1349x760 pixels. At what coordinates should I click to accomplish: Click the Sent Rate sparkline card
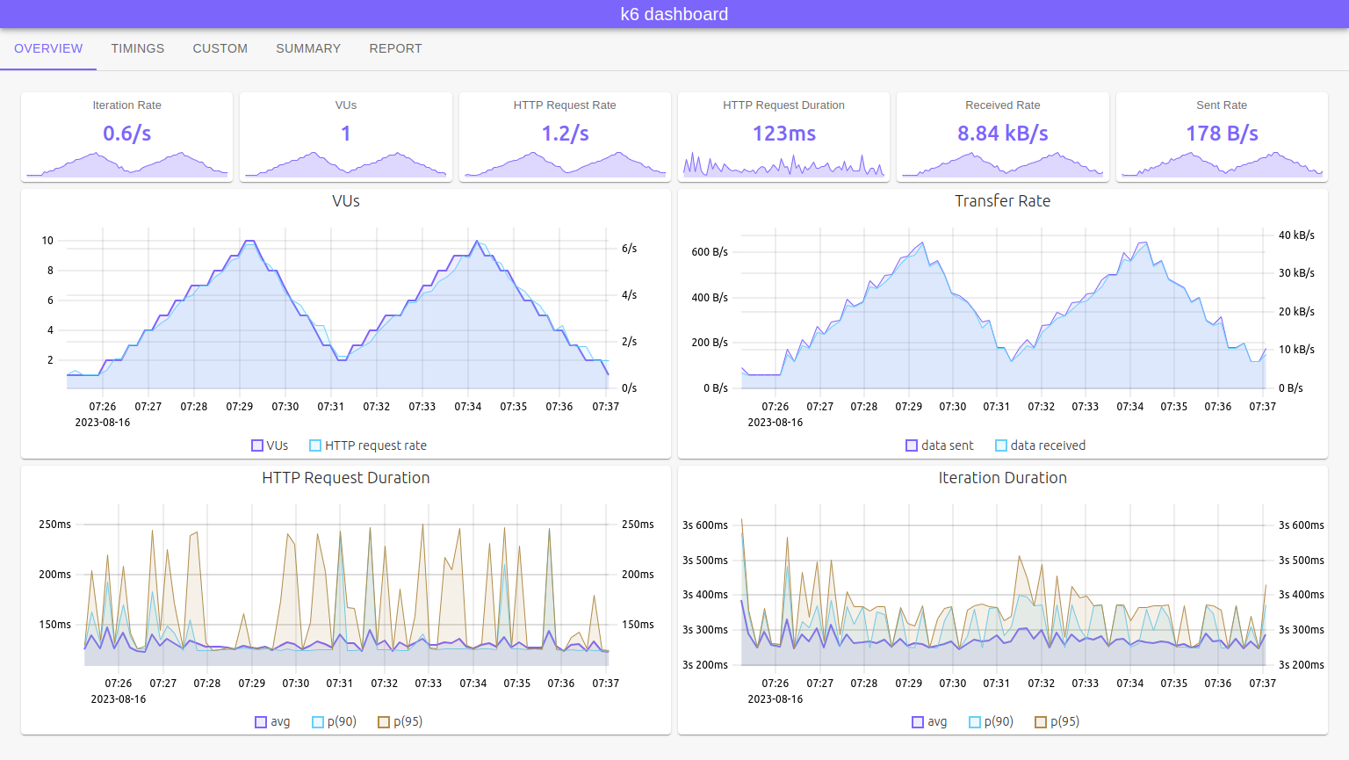click(x=1222, y=137)
